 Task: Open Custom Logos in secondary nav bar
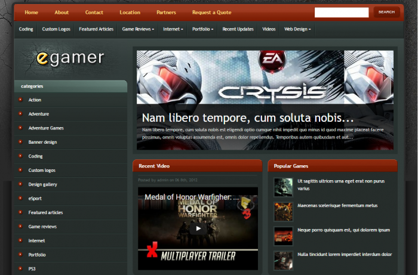pyautogui.click(x=56, y=29)
